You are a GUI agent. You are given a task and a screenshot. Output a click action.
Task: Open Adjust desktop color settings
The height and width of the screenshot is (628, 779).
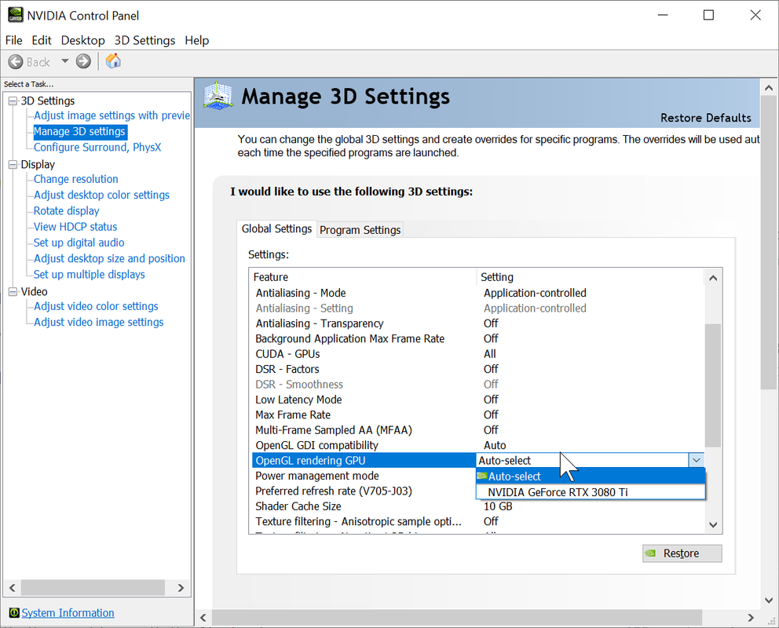(x=101, y=195)
